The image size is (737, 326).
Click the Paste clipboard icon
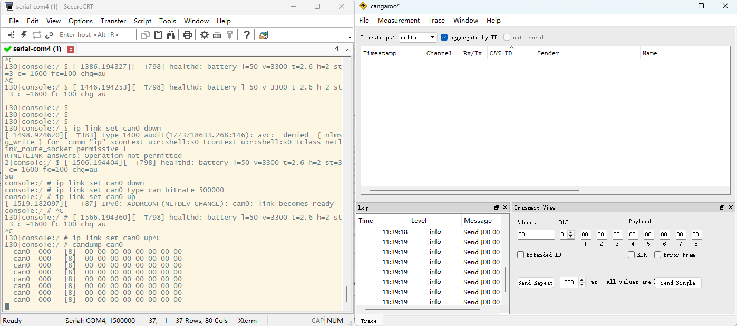(158, 35)
